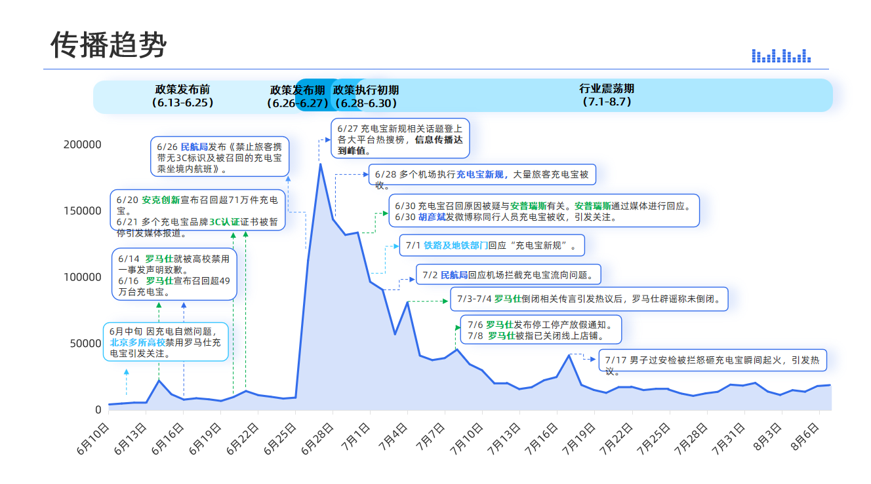871x484 pixels.
Task: Click the highest peak of the trend line
Action: [x=320, y=164]
